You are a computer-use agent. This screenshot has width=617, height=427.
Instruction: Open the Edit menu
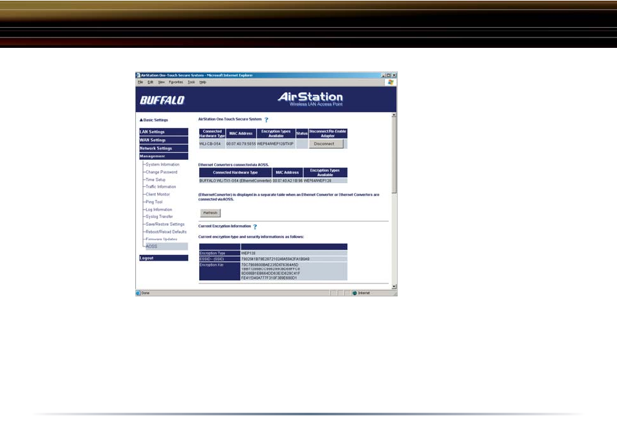pyautogui.click(x=150, y=82)
